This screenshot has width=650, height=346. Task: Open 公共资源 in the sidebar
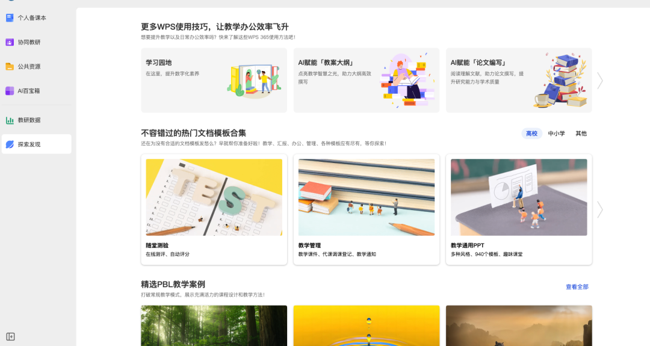pyautogui.click(x=37, y=66)
